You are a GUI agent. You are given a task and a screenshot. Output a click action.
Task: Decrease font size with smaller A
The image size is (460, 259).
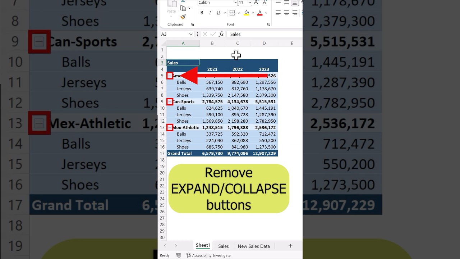coord(264,3)
